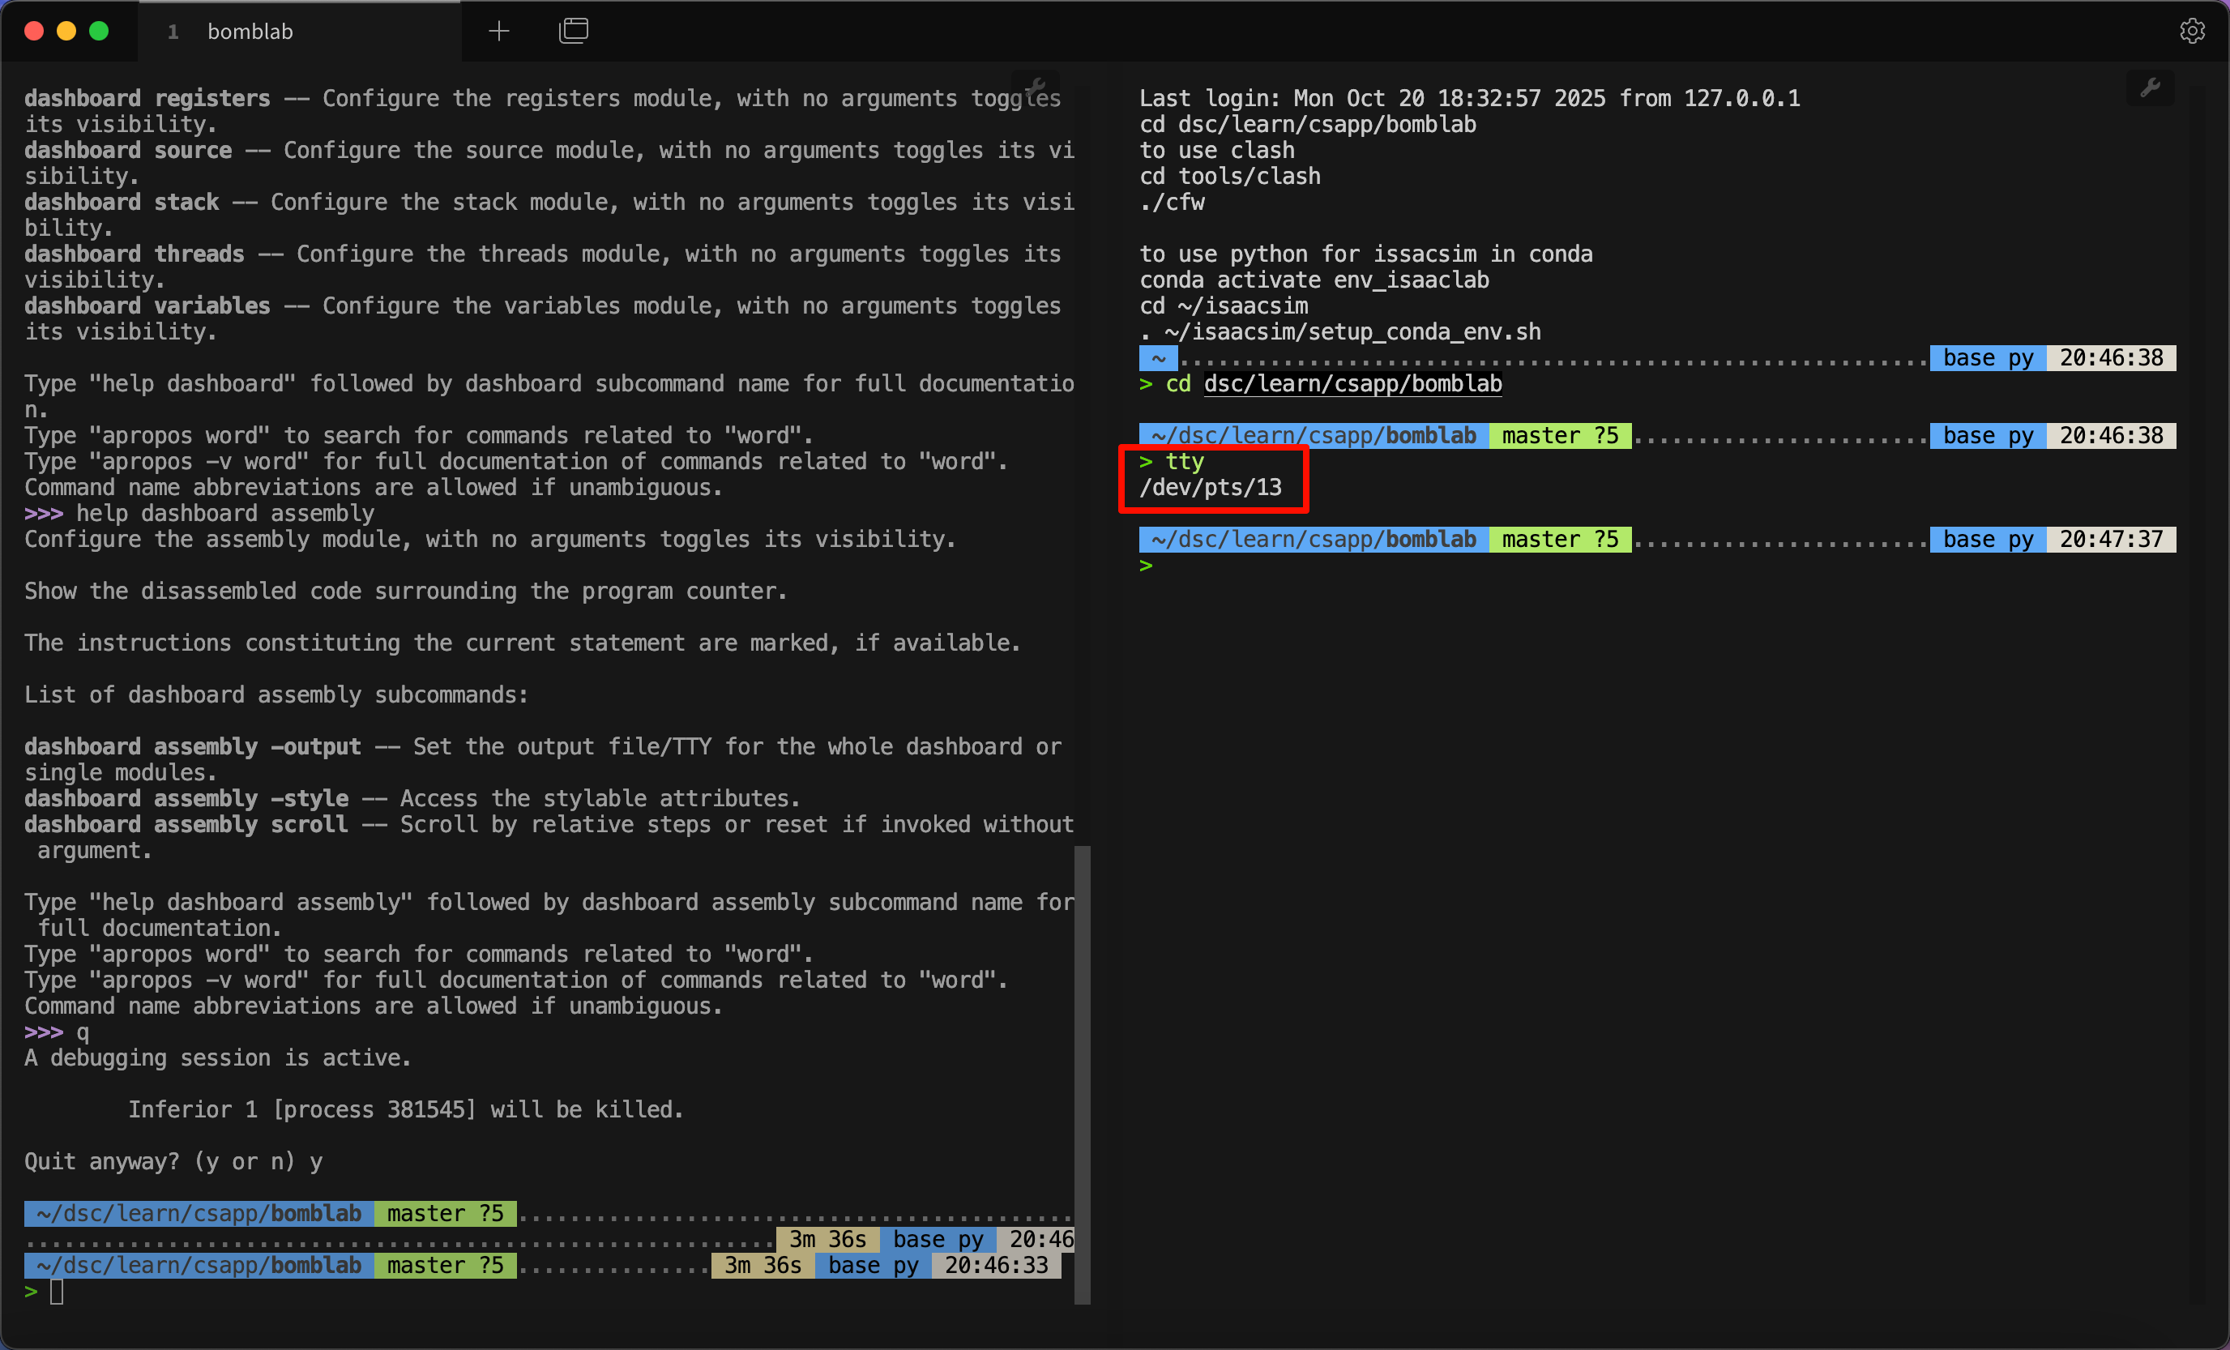Viewport: 2230px width, 1350px height.
Task: Click the 20:47:37 timestamp segment
Action: [x=2111, y=540]
